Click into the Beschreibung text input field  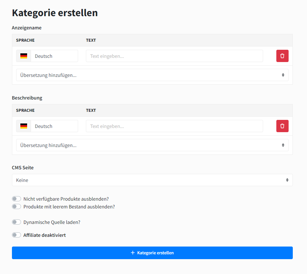coord(174,126)
